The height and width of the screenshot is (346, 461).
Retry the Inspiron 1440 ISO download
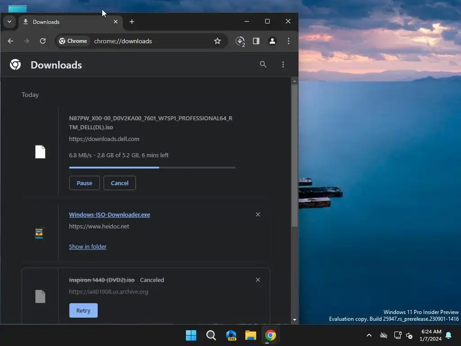tap(83, 310)
